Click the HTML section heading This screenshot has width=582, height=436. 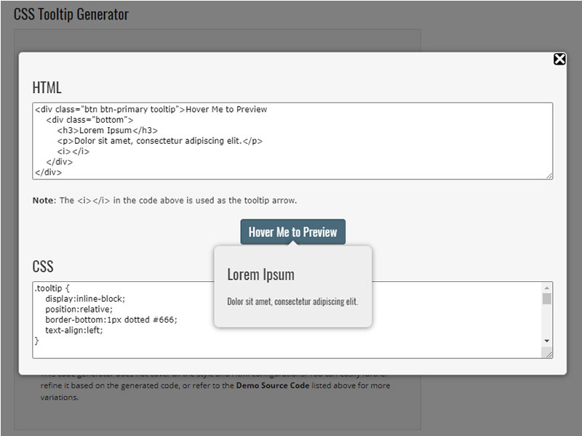[47, 87]
